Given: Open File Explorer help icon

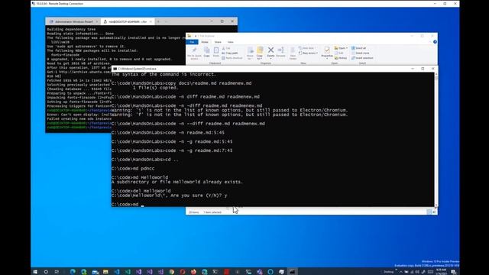Looking at the screenshot, I should coord(435,42).
